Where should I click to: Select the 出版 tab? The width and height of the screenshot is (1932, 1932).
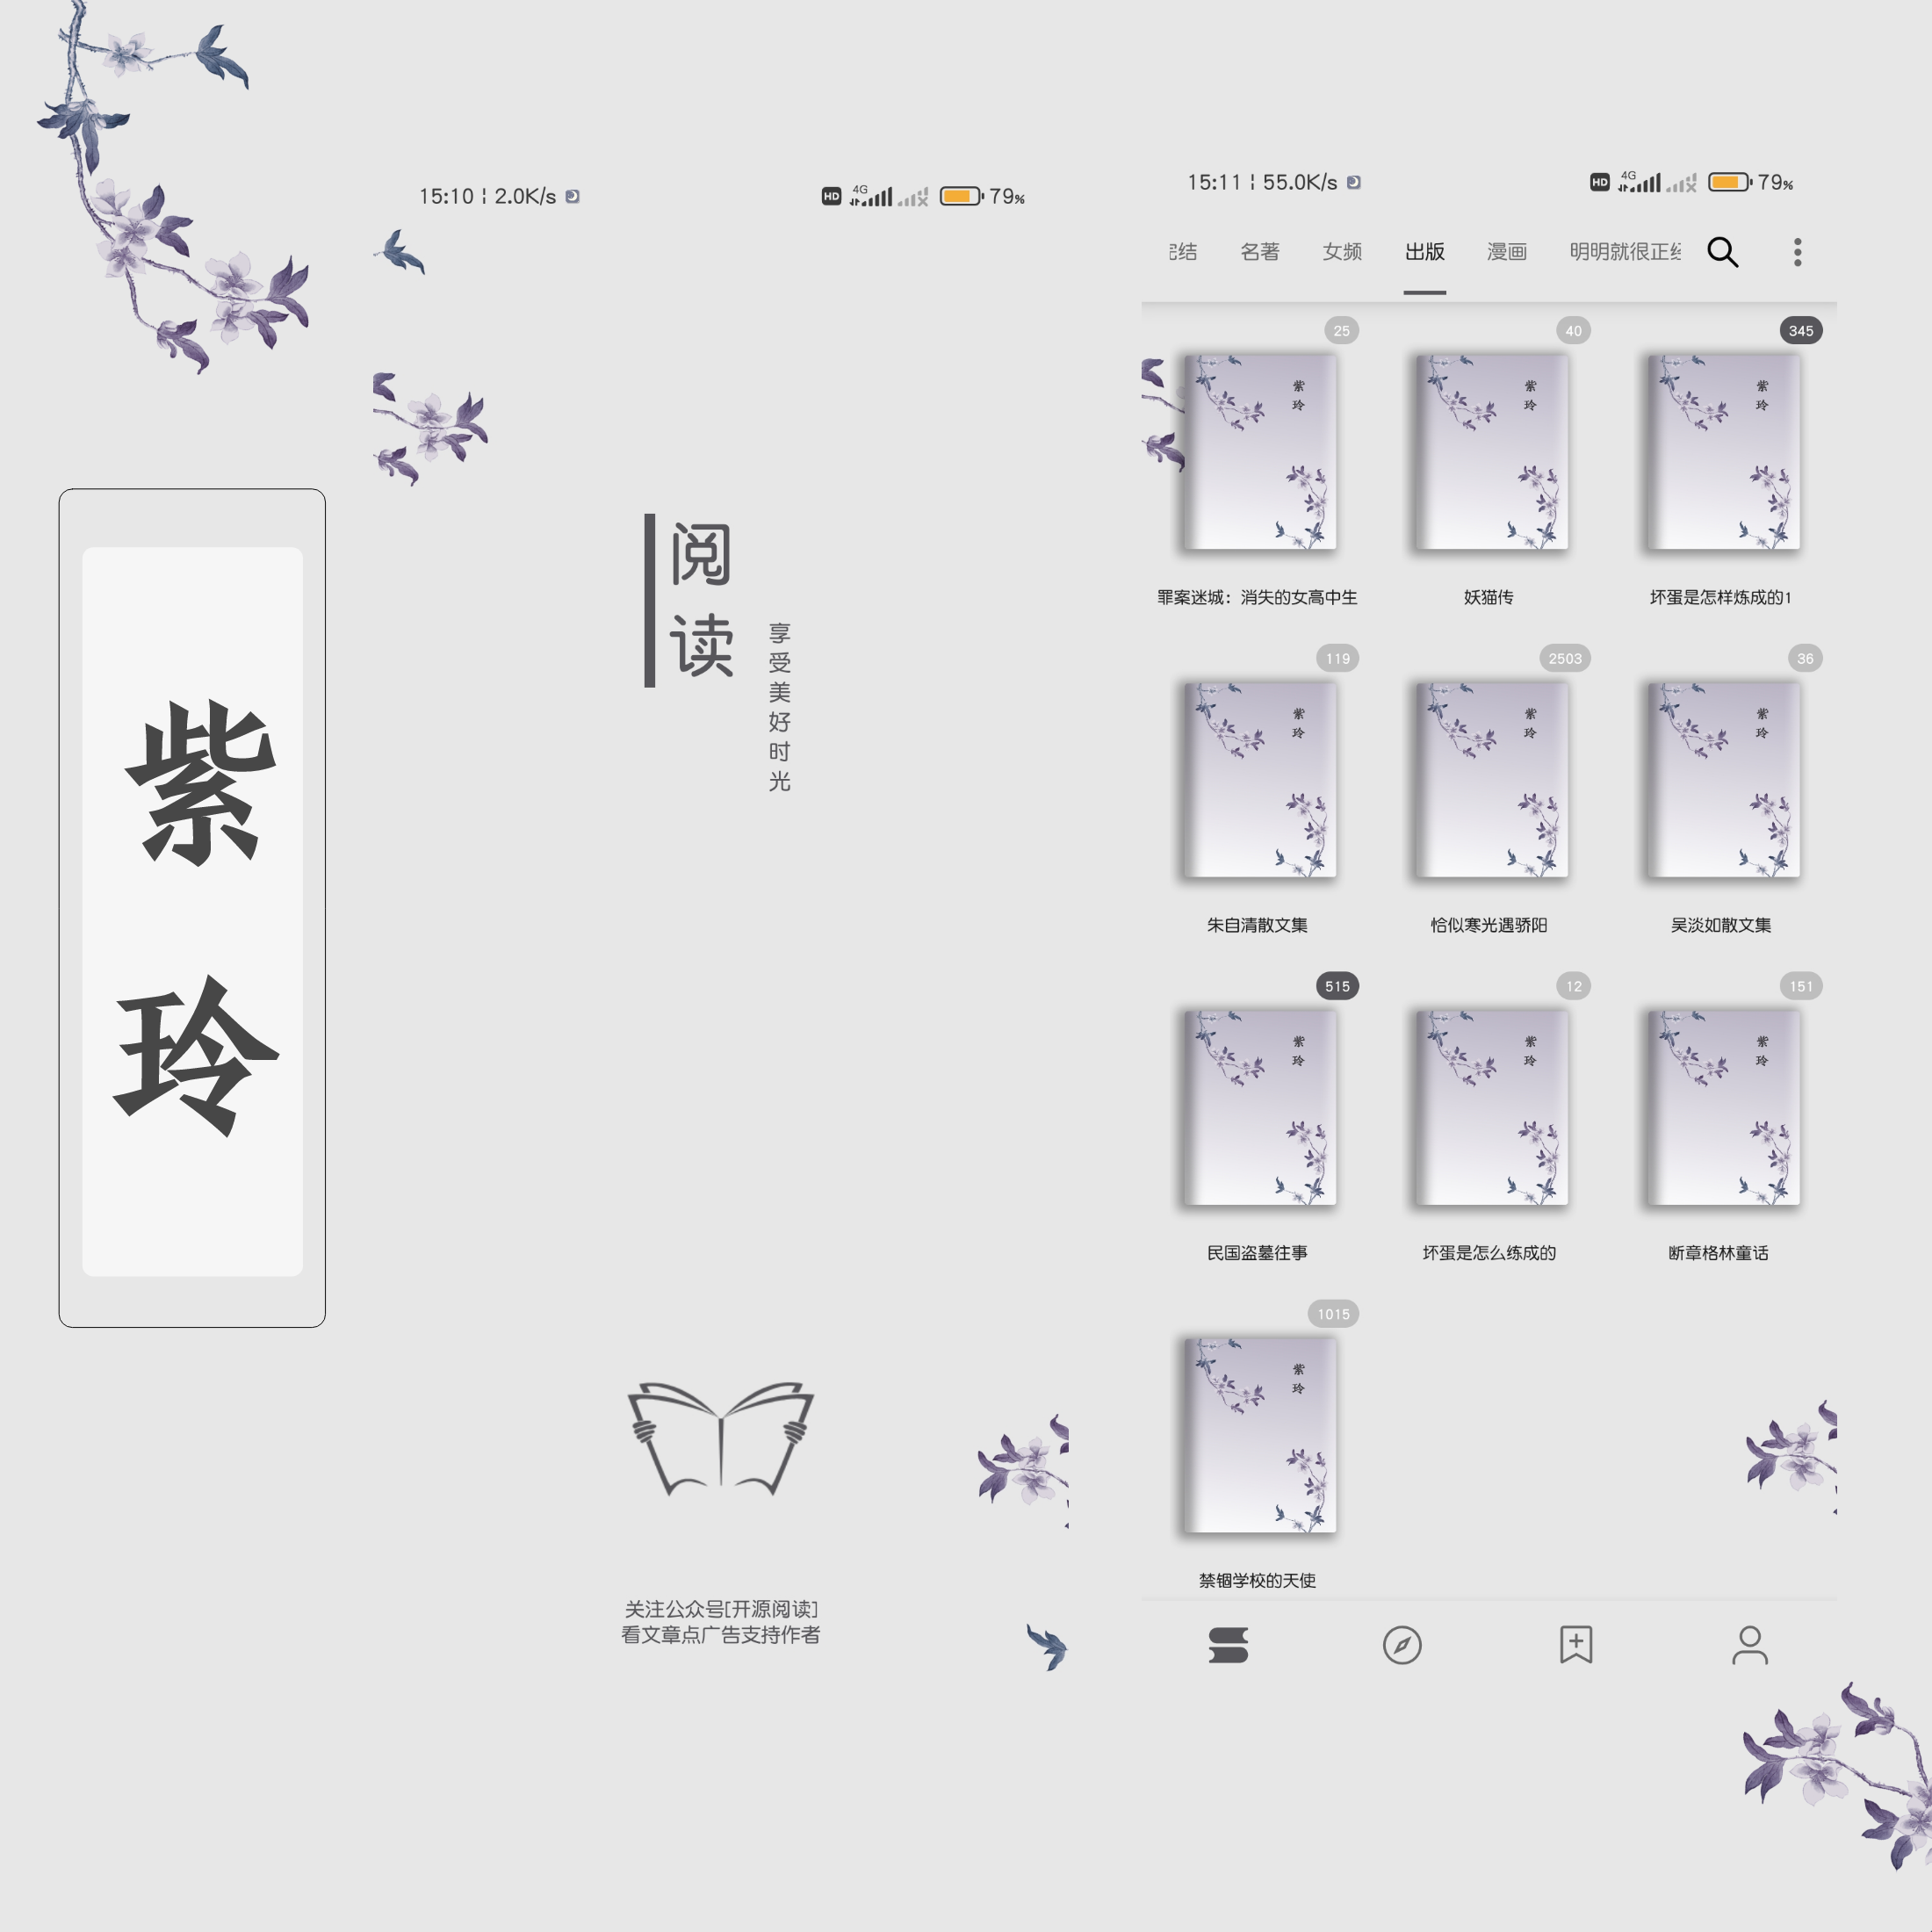tap(1424, 252)
